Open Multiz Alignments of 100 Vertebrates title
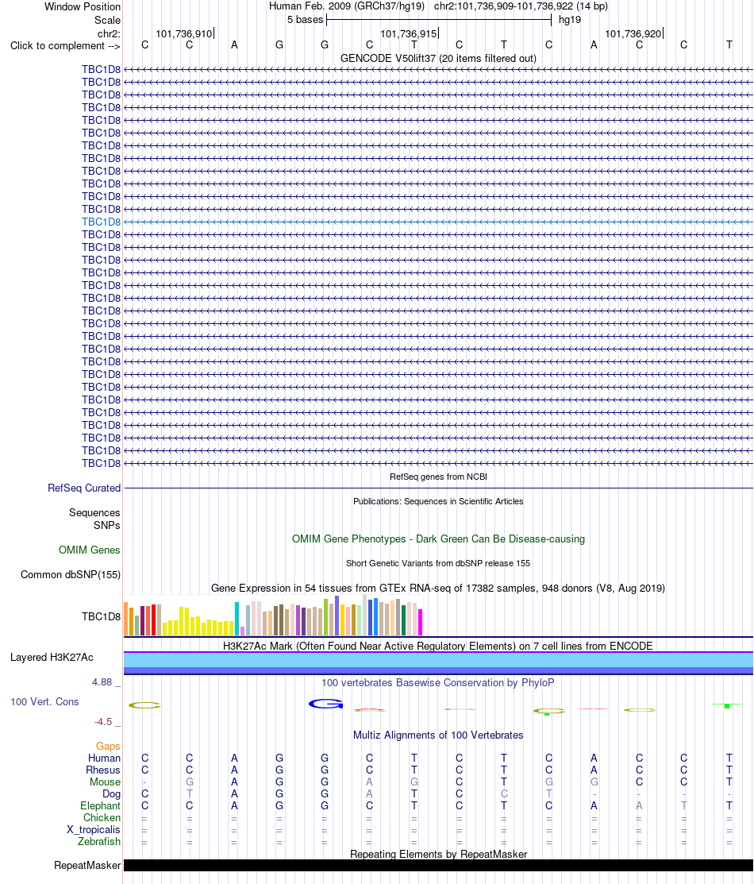Image resolution: width=754 pixels, height=884 pixels. coord(438,735)
